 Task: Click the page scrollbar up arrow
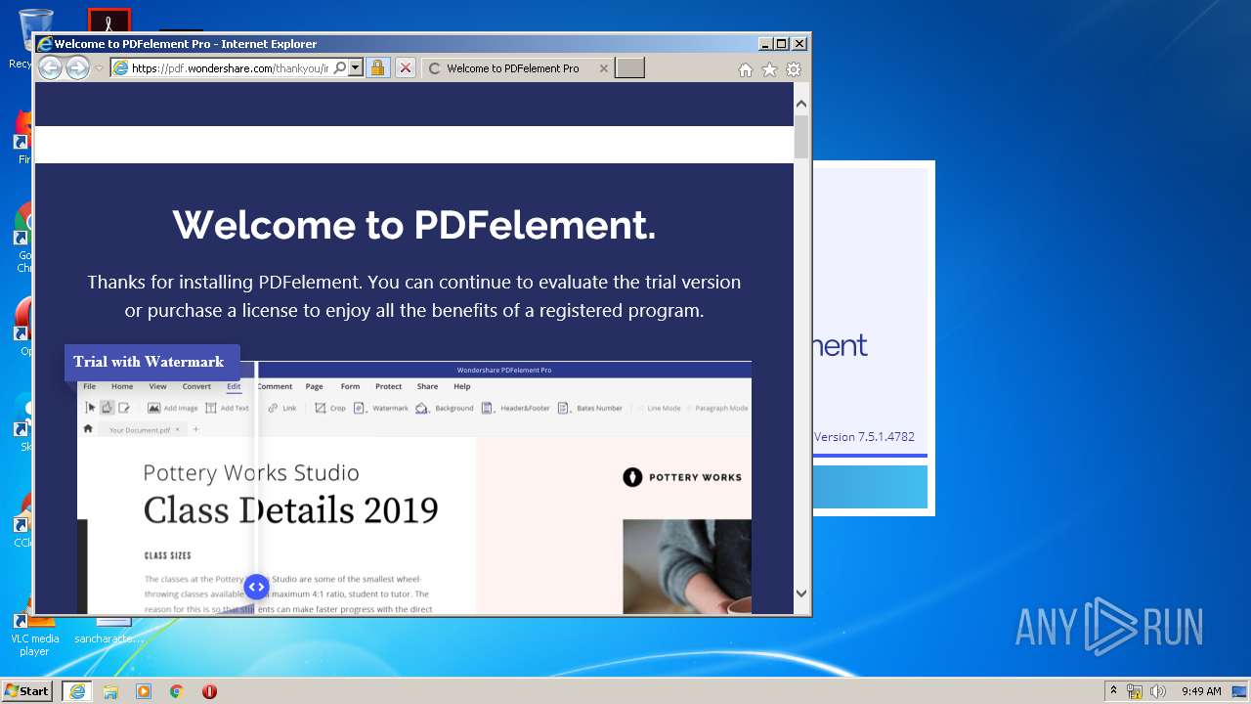tap(801, 104)
